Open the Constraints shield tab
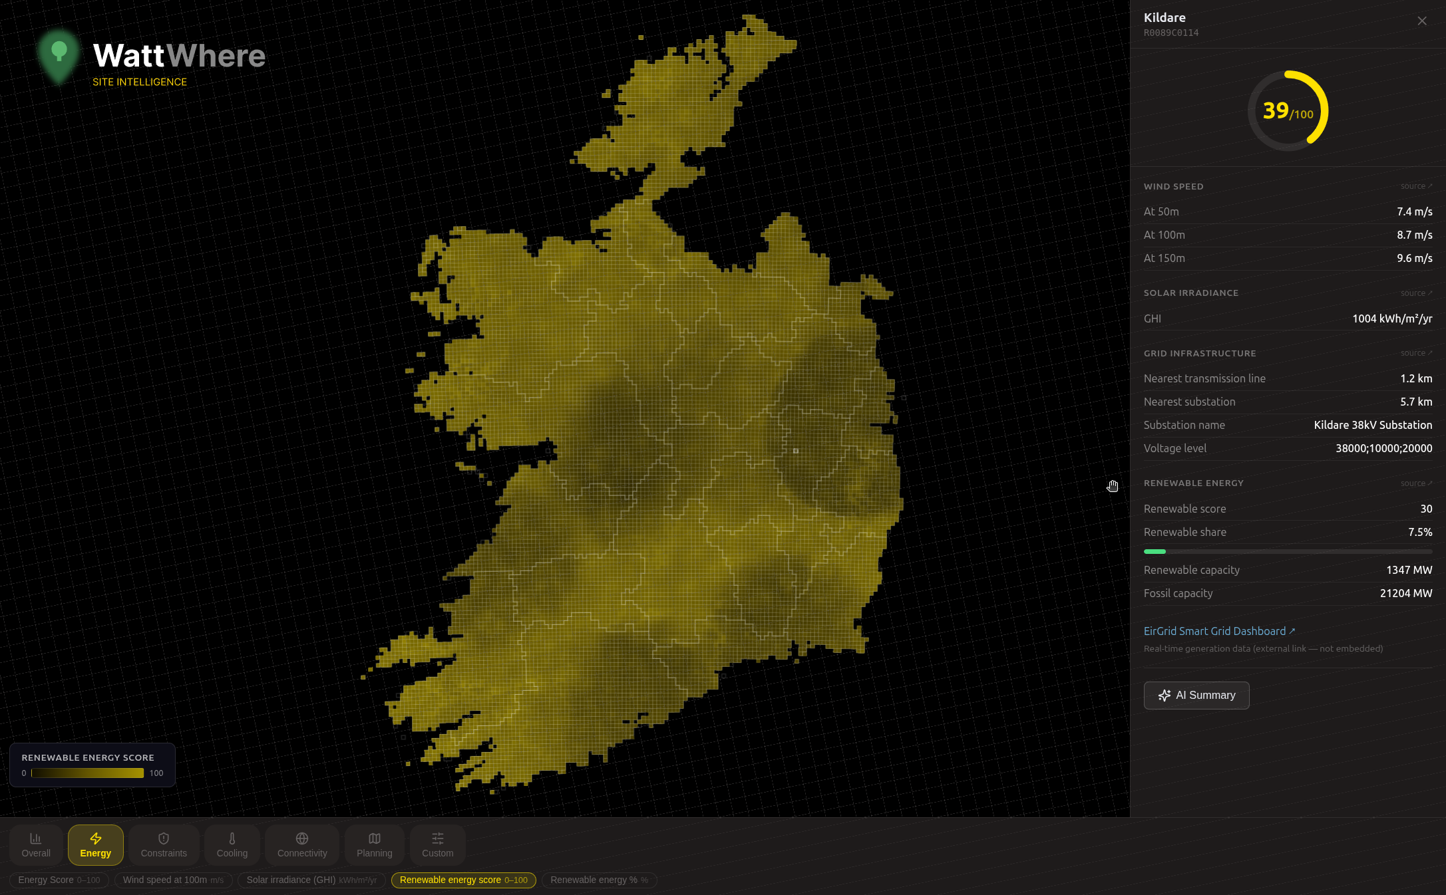Image resolution: width=1446 pixels, height=895 pixels. pyautogui.click(x=164, y=844)
